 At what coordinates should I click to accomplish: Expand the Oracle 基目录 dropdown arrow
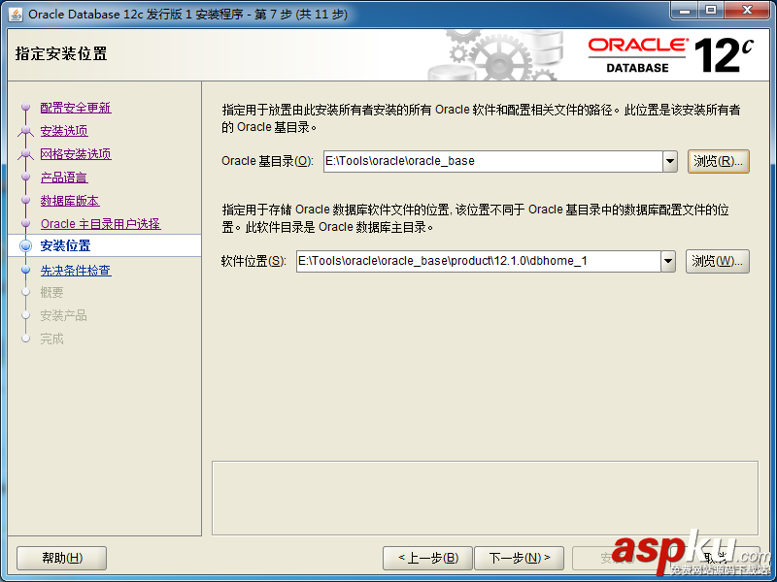670,161
